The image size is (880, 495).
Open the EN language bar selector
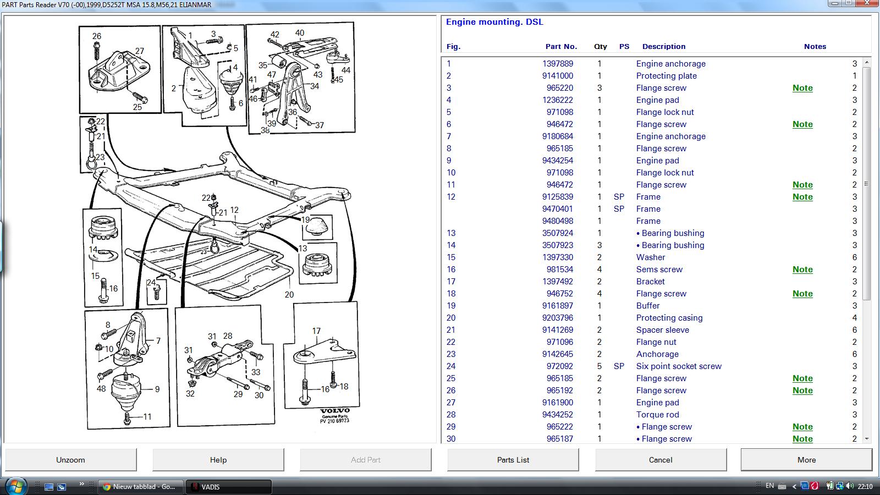(769, 486)
